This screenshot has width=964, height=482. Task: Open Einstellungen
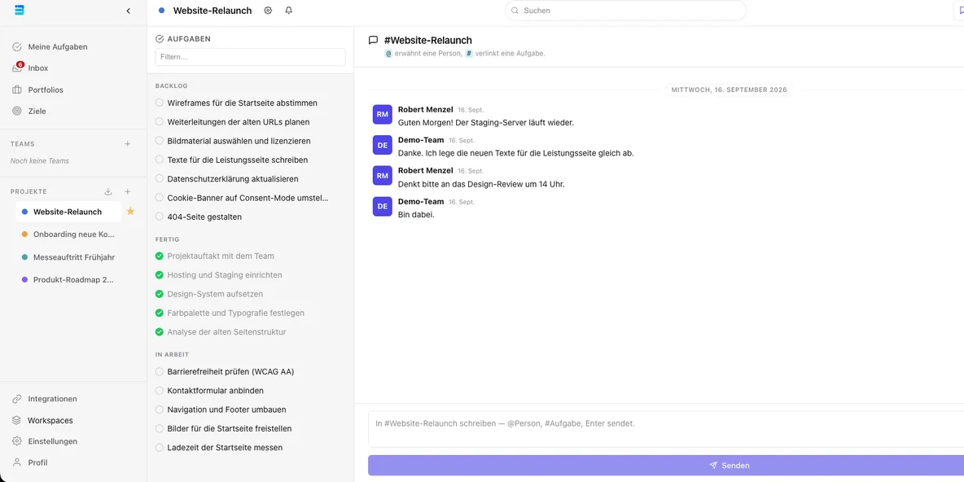pyautogui.click(x=53, y=441)
